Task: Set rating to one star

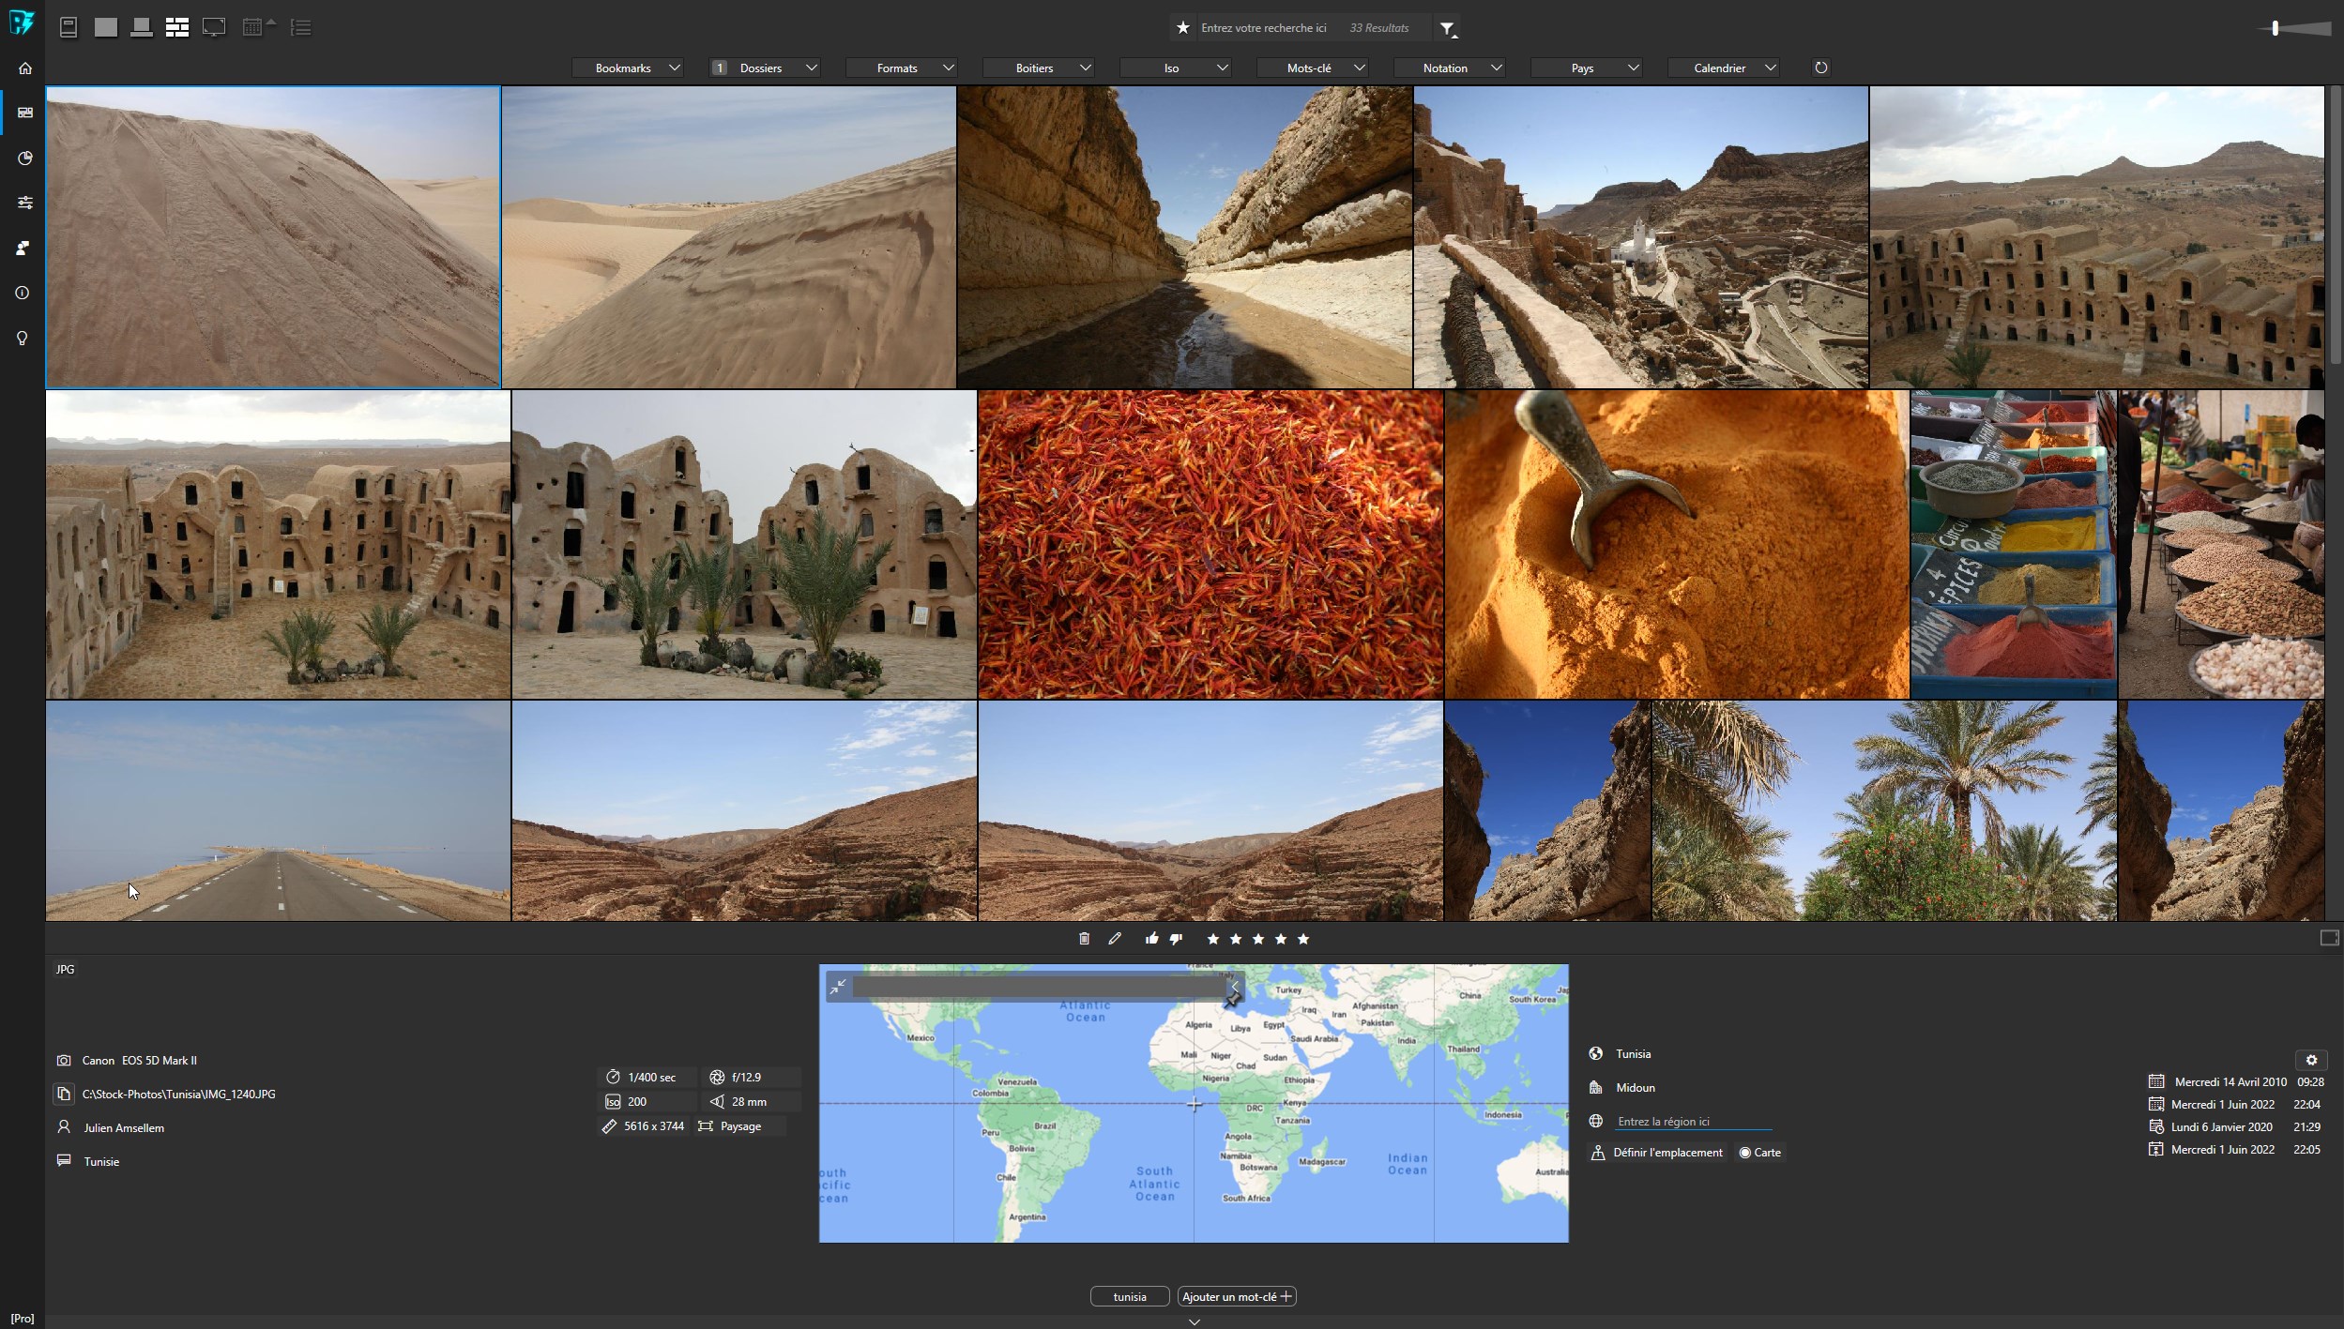Action: click(1213, 939)
